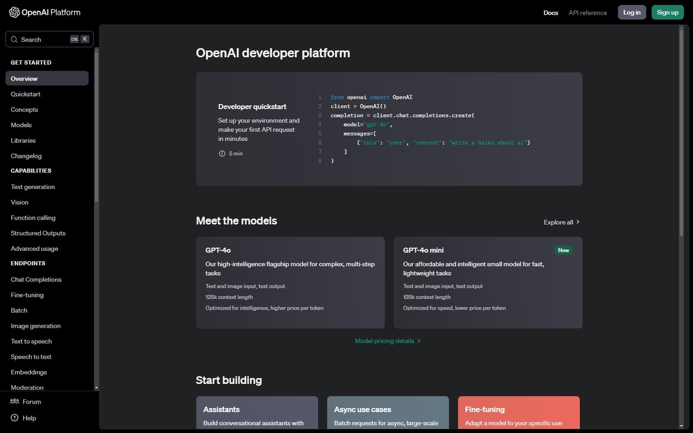Open the GPT-4o model card
Viewport: 693px width, 433px height.
click(x=290, y=283)
